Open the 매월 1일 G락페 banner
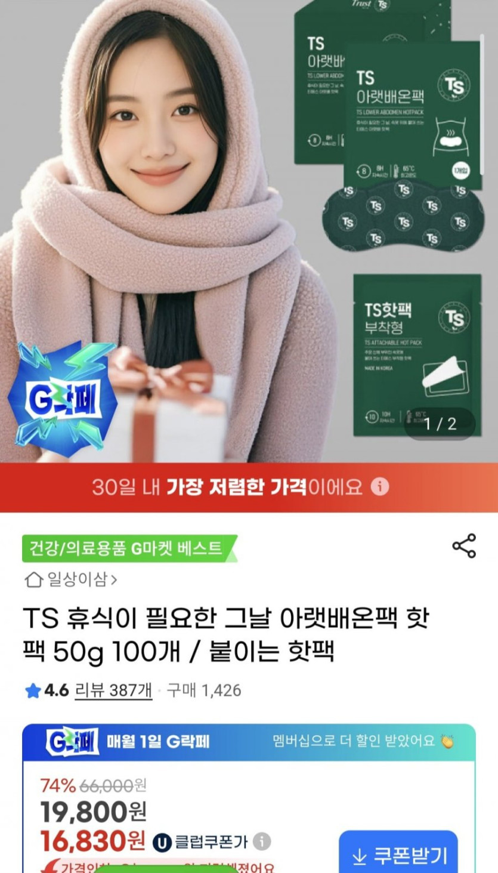This screenshot has height=873, width=498. point(249,742)
